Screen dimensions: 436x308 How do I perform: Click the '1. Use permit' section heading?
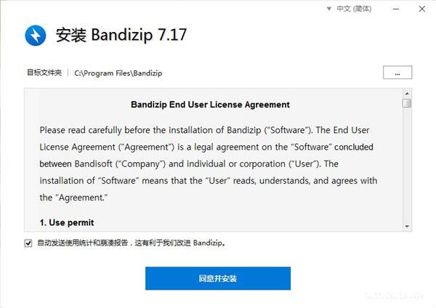point(67,222)
